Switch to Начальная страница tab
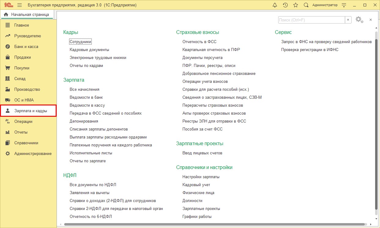The width and height of the screenshot is (380, 228). (x=27, y=14)
